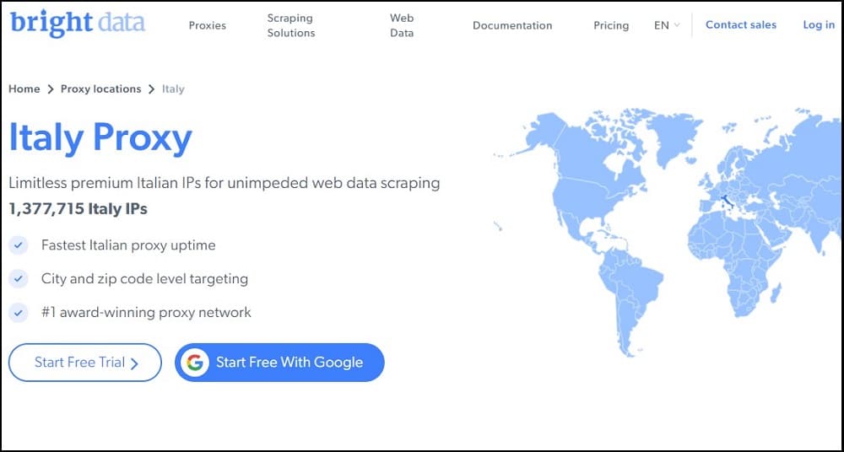The image size is (844, 452).
Task: Expand the EN language dropdown
Action: 667,25
